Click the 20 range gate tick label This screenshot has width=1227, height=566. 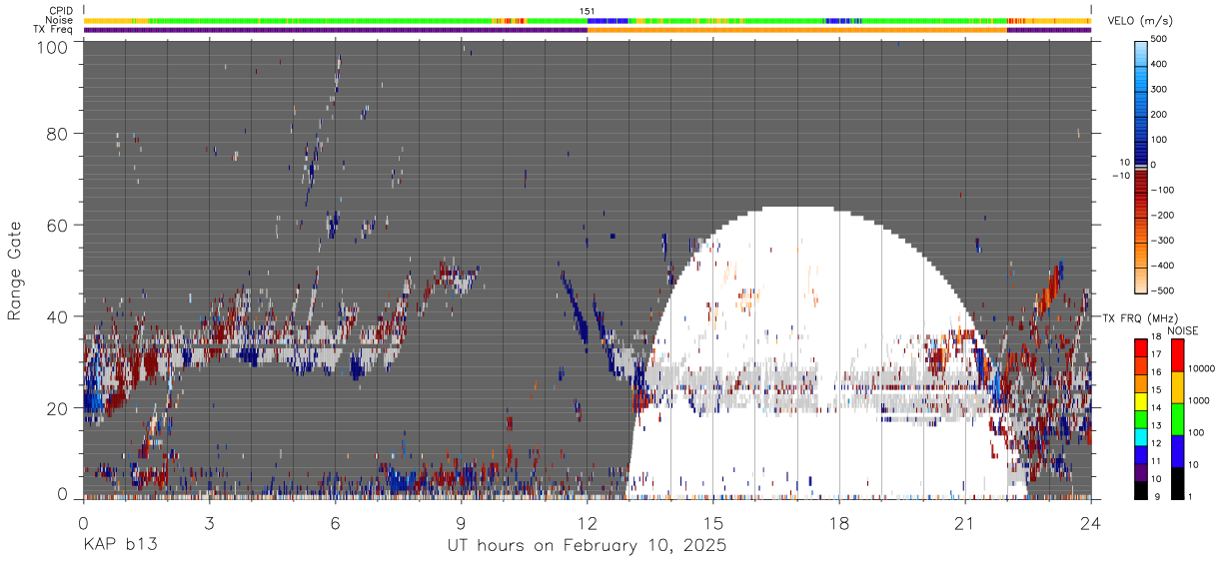[57, 408]
